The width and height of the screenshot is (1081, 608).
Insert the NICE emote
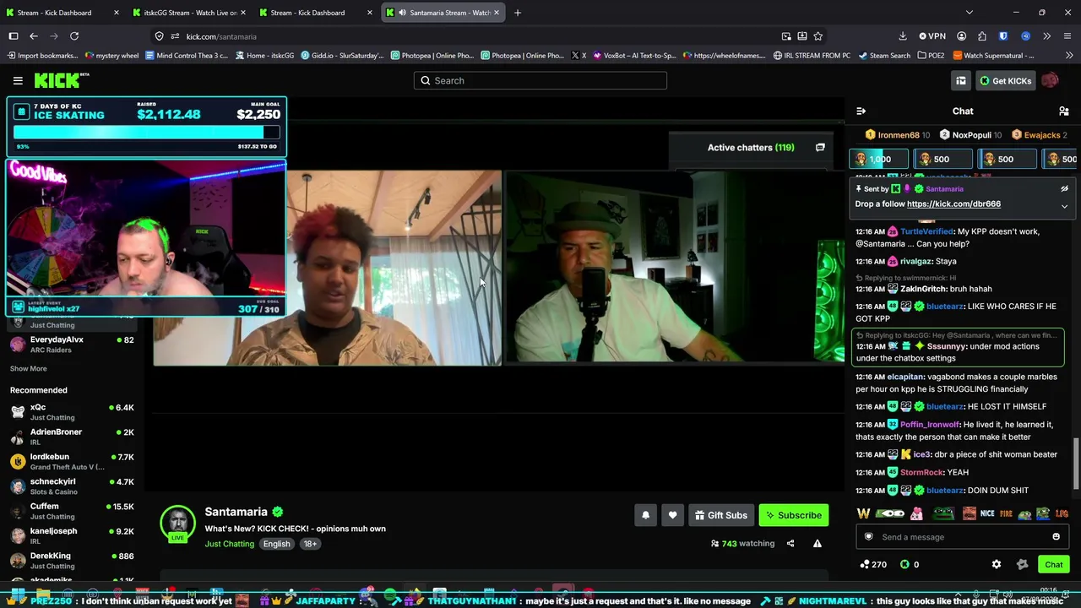pos(987,513)
